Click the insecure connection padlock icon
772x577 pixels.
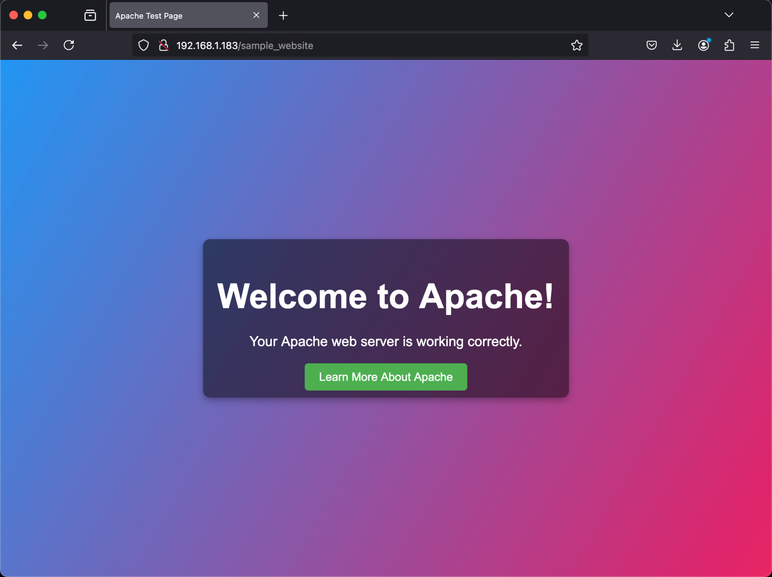(164, 46)
